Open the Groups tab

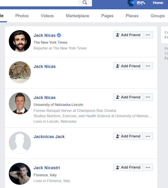click(158, 16)
